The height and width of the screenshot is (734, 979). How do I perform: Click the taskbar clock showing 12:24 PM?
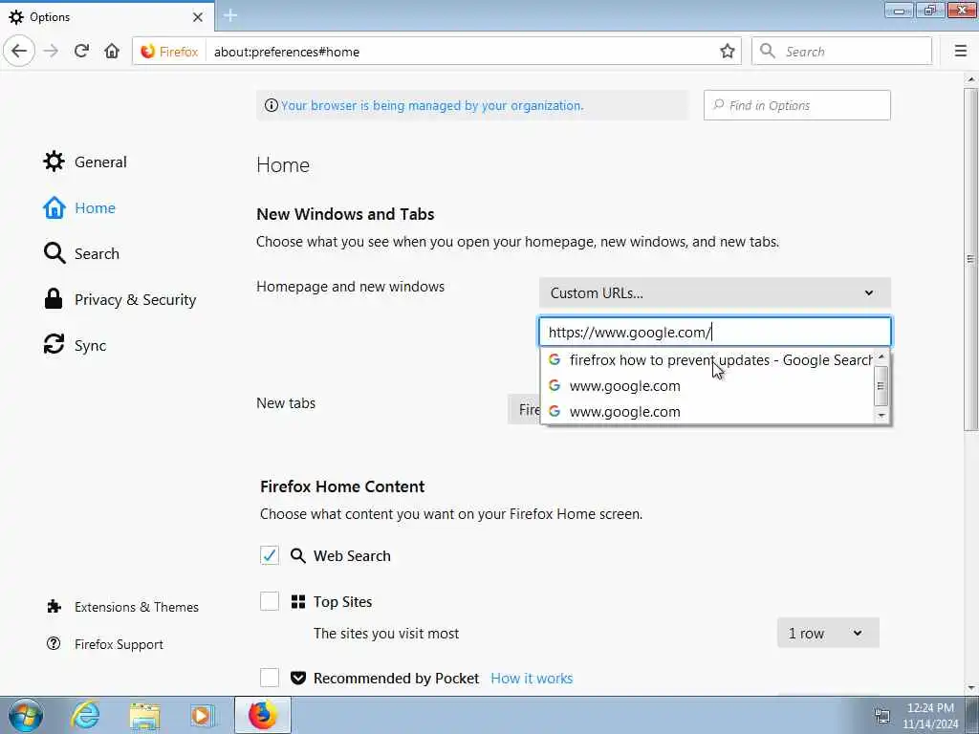(930, 715)
